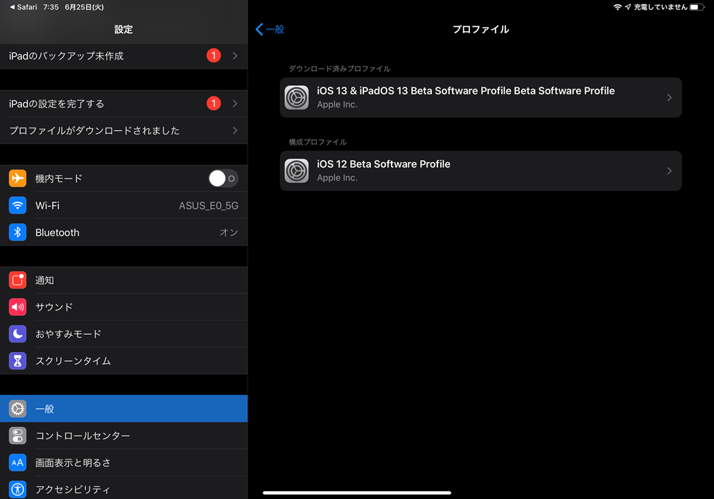Screen dimensions: 714x499
Task: Select 画面表示と明るさ in settings sidebar
Action: (124, 462)
